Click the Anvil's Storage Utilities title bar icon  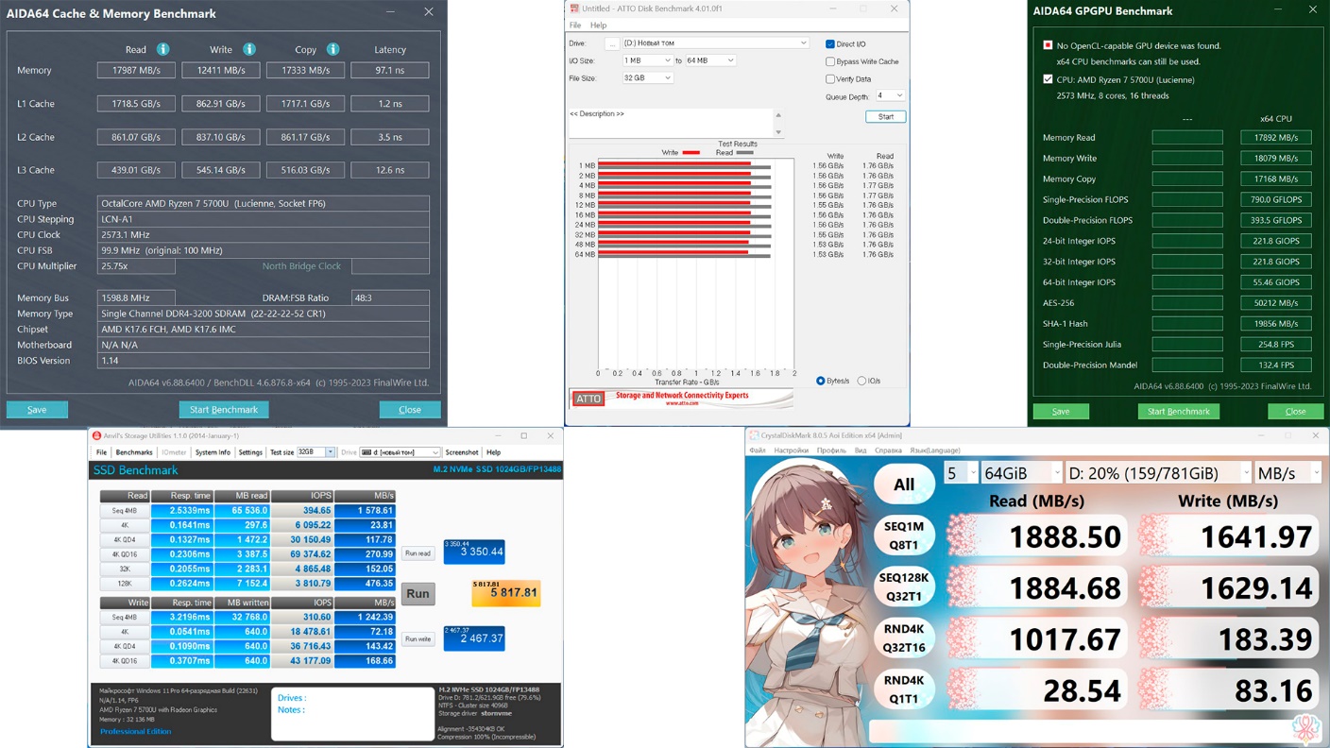pos(96,436)
